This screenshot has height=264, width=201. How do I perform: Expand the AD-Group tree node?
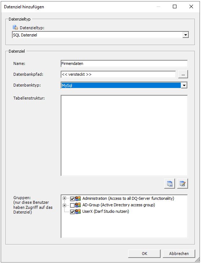(64, 205)
